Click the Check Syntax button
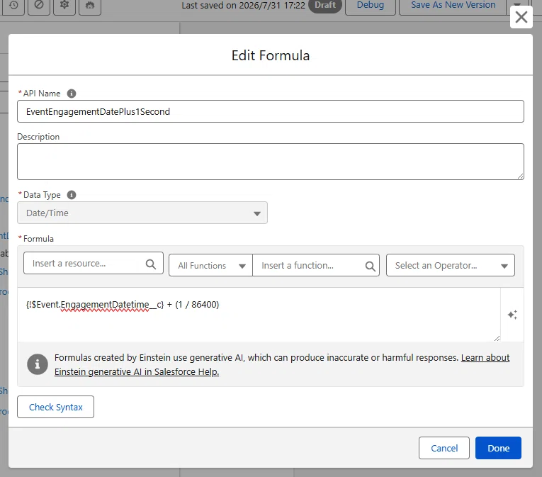The height and width of the screenshot is (477, 542). [56, 407]
